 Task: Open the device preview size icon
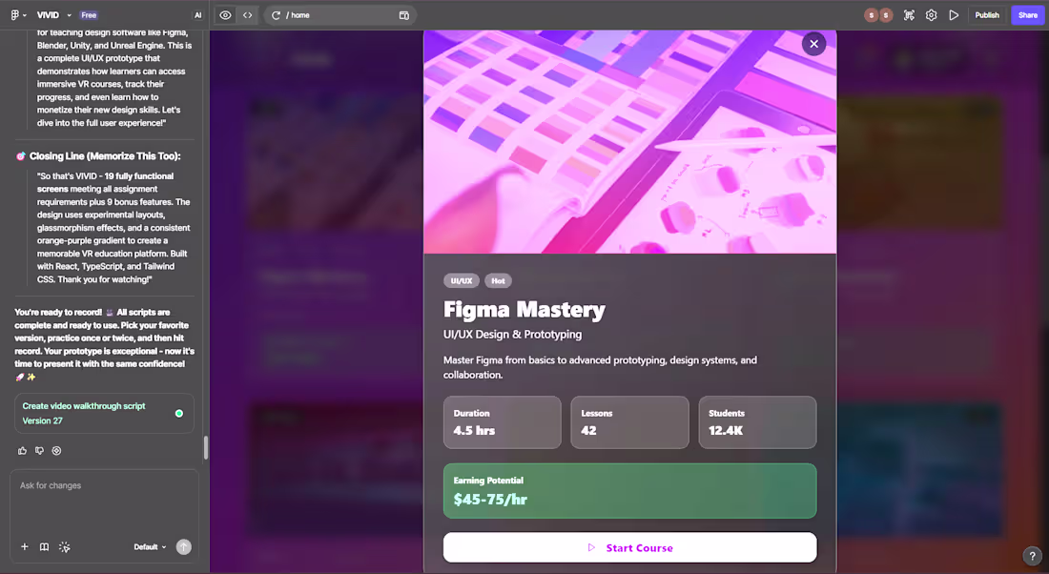point(404,14)
